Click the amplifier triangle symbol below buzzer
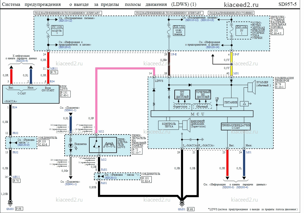This screenshot has width=304, height=213. click(x=244, y=104)
